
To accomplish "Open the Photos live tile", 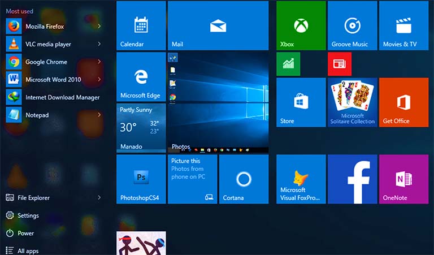I will coord(218,102).
